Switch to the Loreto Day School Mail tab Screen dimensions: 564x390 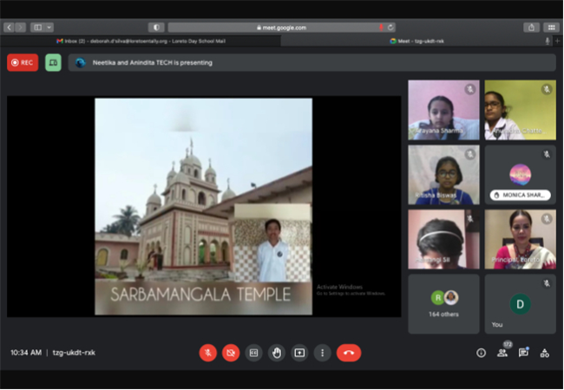click(x=141, y=41)
